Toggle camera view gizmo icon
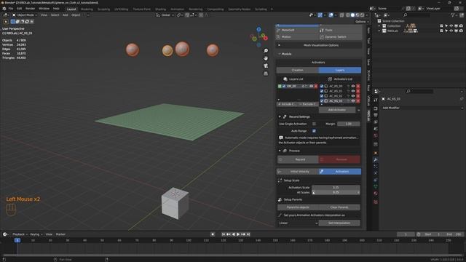 [266, 65]
